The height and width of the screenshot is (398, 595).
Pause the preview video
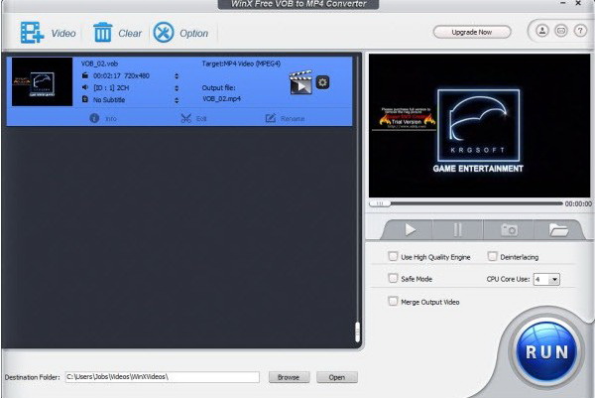[458, 229]
